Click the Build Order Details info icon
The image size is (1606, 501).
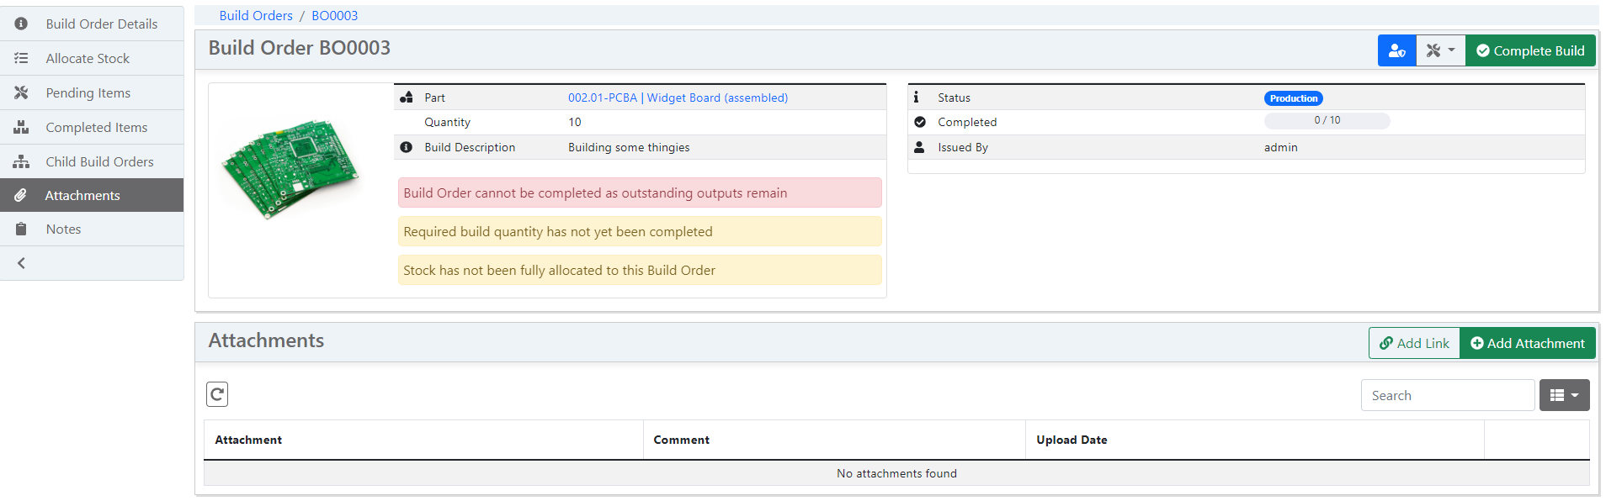(21, 24)
